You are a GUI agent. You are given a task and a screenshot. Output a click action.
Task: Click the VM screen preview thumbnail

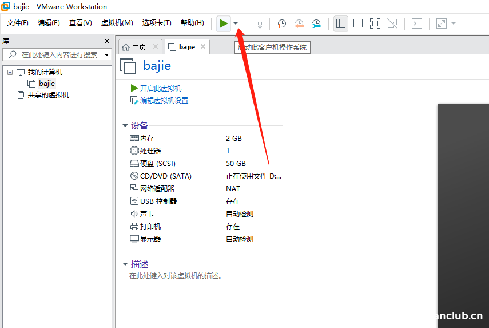coord(463,216)
